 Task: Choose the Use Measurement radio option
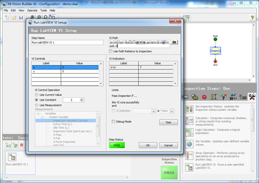[36, 106]
